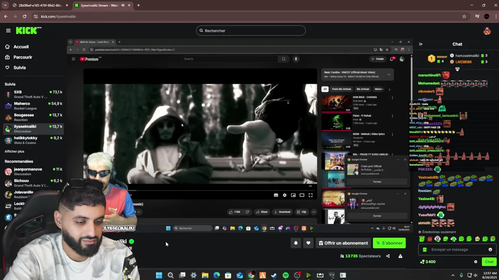Viewport: 499px width, 280px height.
Task: Open File Explorer from taskbar
Action: [205, 275]
